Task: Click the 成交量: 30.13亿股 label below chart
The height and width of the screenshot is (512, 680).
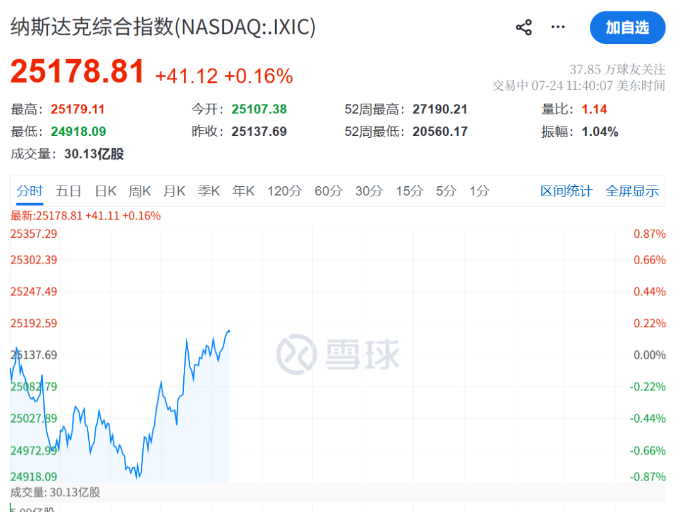Action: [x=55, y=493]
